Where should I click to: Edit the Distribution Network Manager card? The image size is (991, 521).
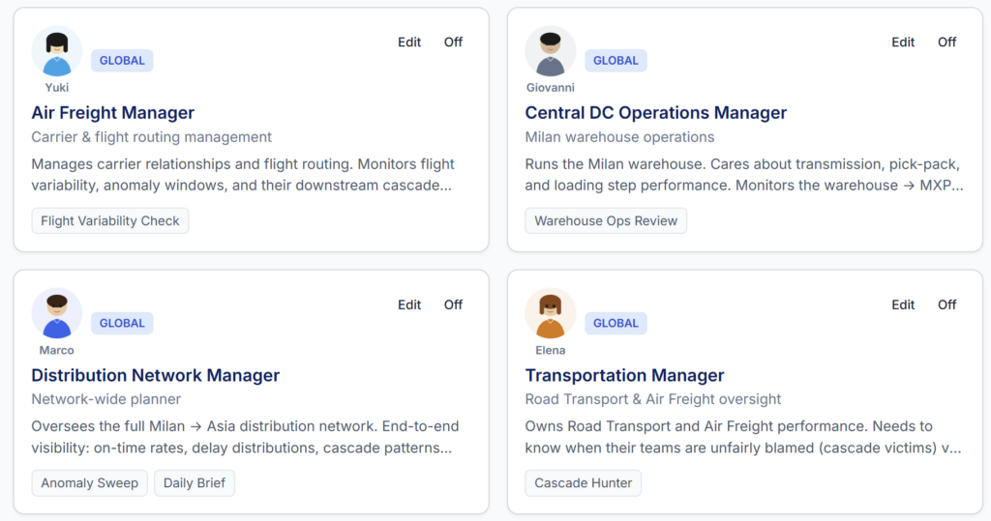coord(409,305)
